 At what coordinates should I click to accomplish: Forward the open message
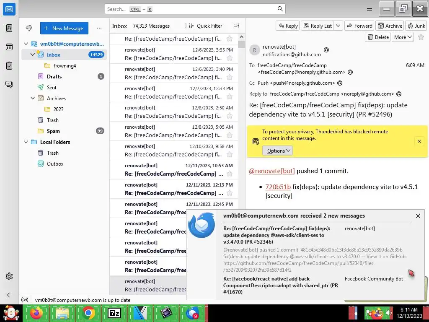360,26
